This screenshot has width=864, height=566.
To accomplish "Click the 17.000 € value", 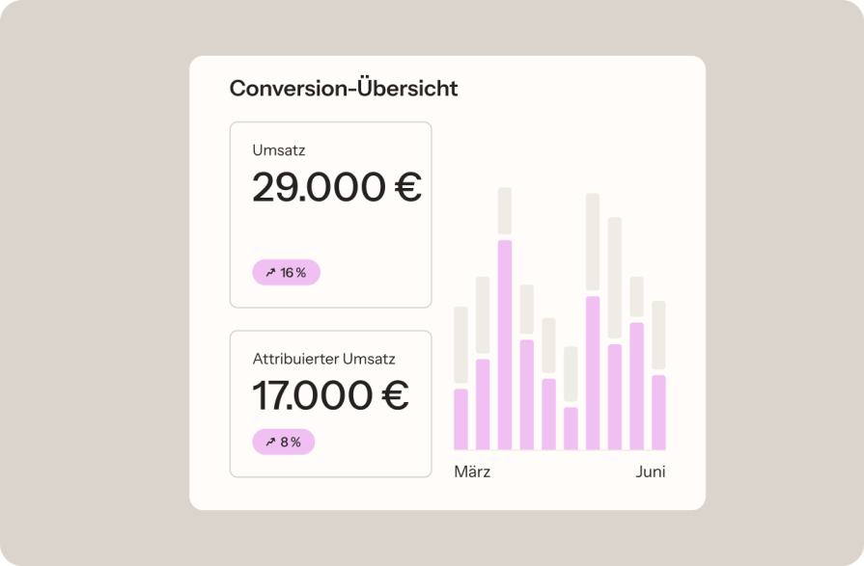I will (x=330, y=395).
